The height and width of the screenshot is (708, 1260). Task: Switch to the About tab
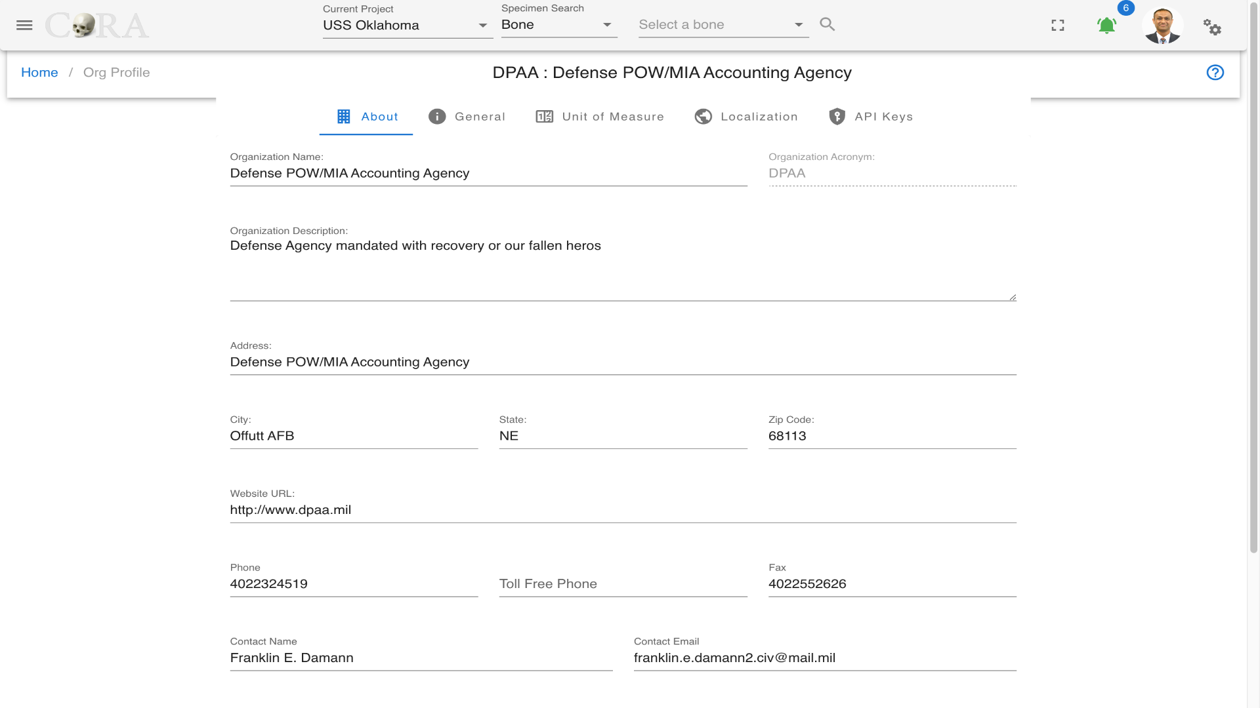coord(366,117)
